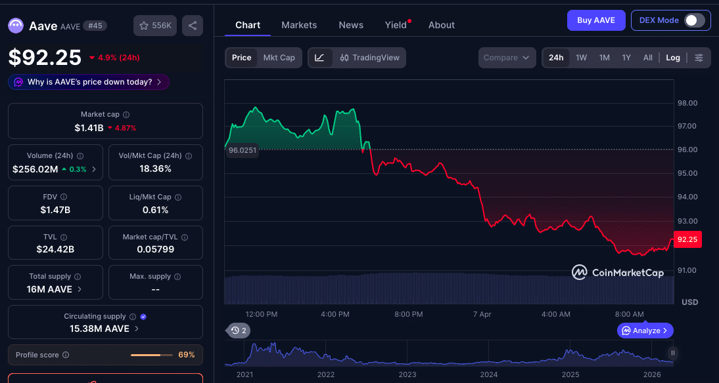Screen dimensions: 719x383
Task: Open Volume (24h) info icon
Action: click(80, 155)
